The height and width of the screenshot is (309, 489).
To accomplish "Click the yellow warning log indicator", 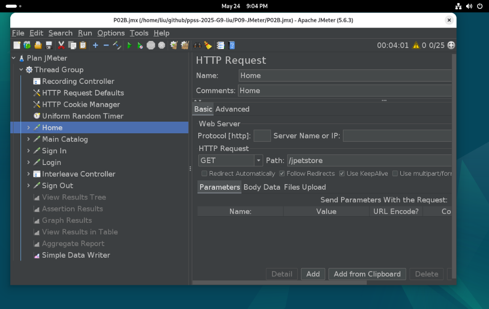I will point(415,45).
